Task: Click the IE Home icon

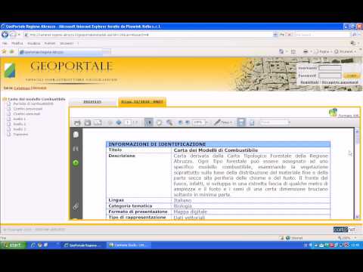Action: click(281, 51)
